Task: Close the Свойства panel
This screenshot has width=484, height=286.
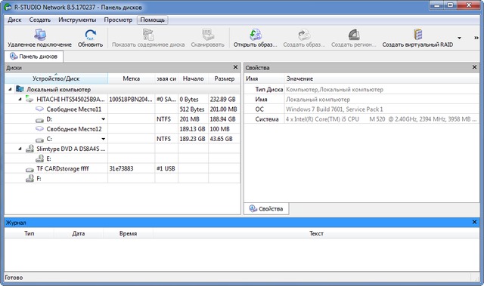Action: [474, 67]
